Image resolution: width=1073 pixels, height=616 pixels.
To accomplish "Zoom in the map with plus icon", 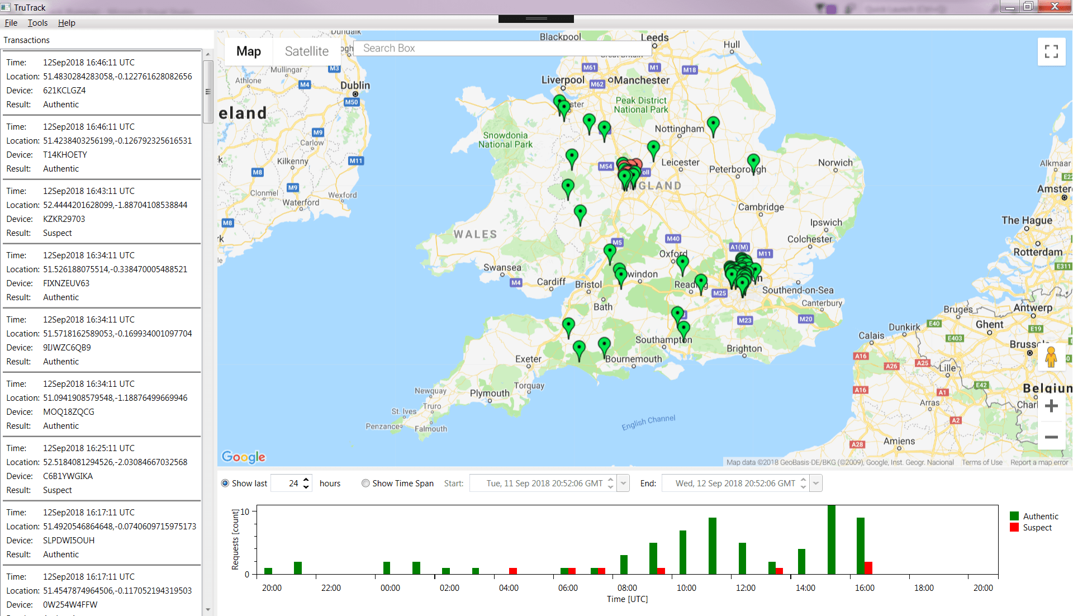I will 1051,406.
